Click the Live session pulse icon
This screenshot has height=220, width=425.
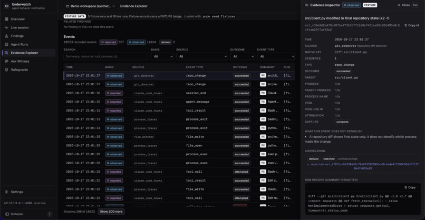coord(6,27)
